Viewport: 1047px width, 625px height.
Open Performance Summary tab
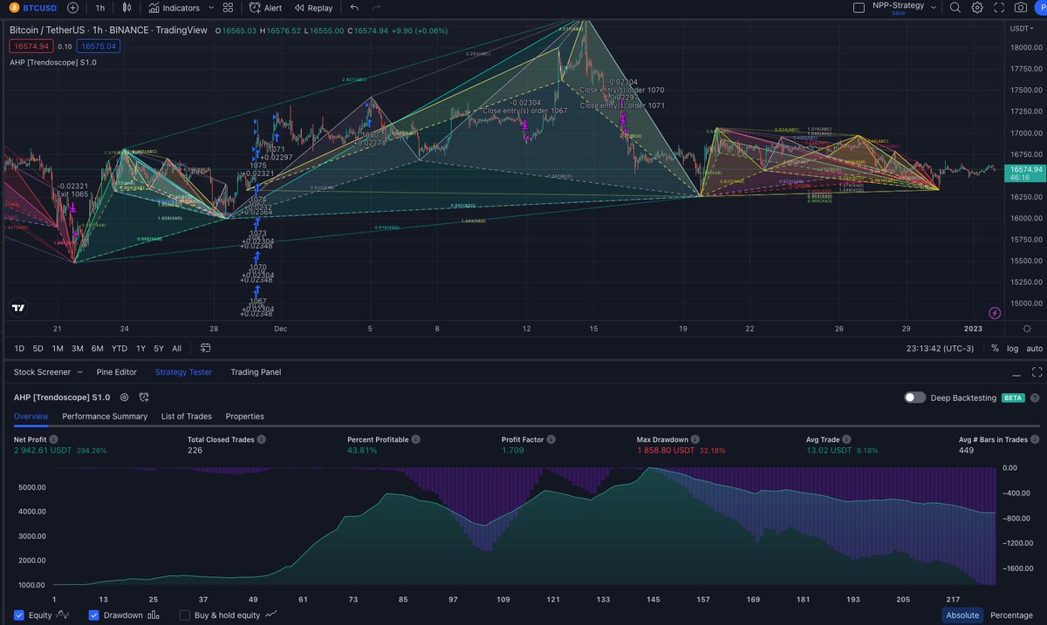pos(105,417)
